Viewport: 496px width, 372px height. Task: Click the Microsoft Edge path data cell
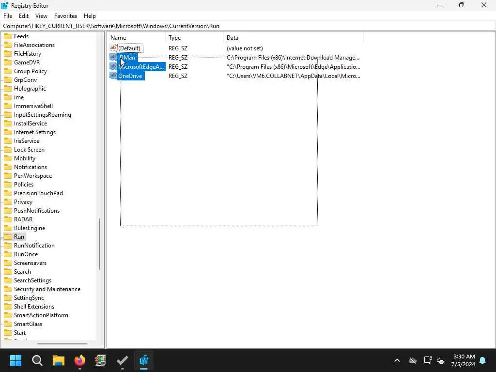click(x=293, y=67)
